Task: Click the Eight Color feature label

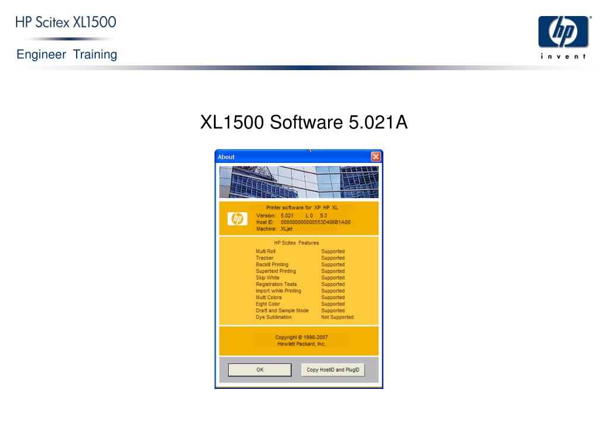Action: click(267, 304)
